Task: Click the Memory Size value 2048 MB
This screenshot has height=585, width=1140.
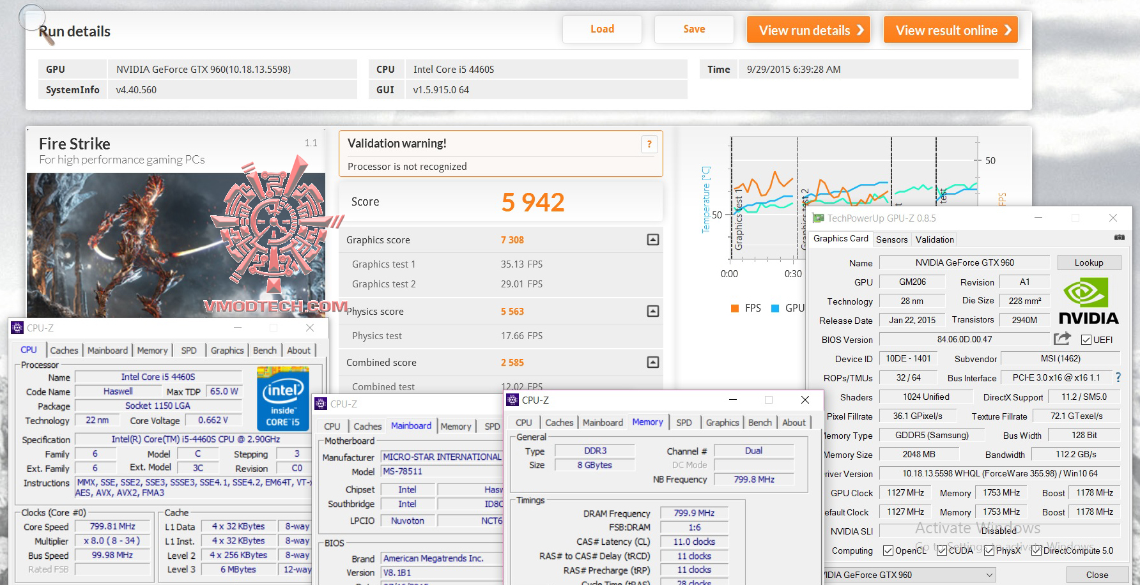Action: point(919,454)
